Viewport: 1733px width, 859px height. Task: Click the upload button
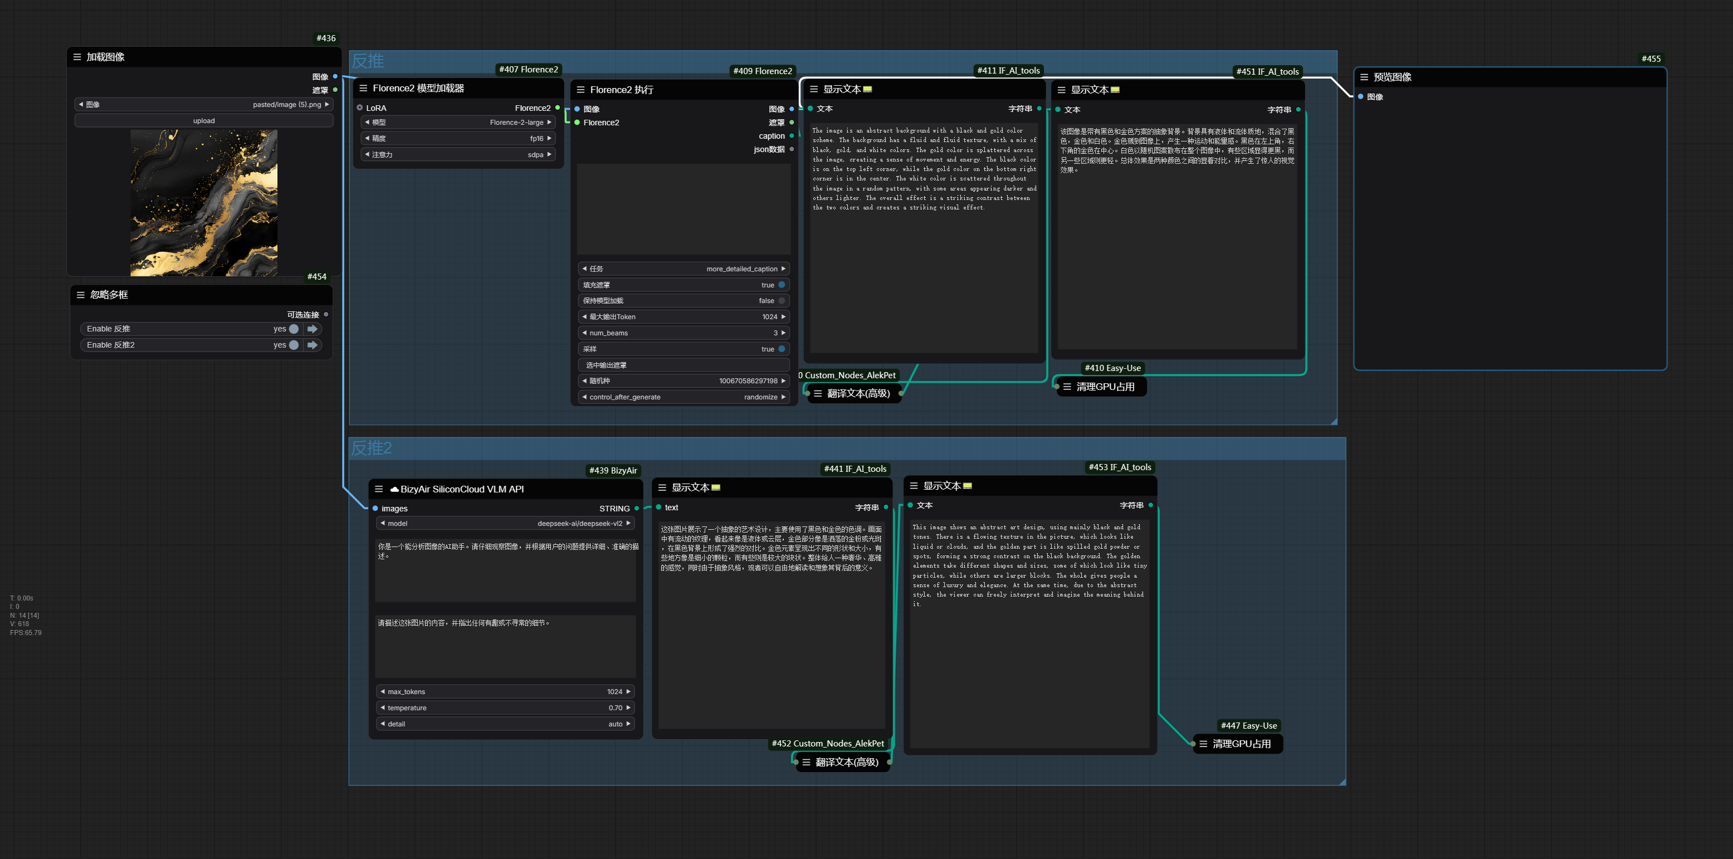click(x=204, y=121)
